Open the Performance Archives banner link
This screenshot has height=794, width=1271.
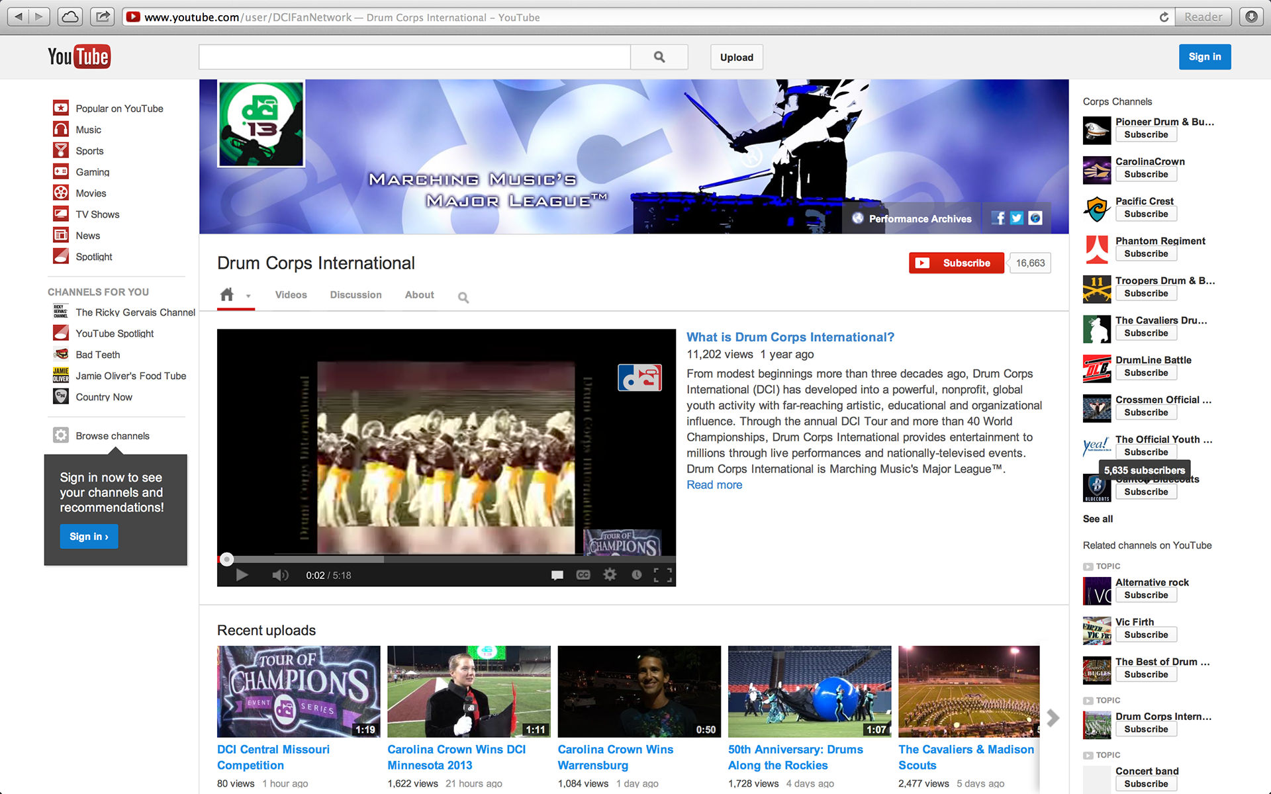pos(913,218)
